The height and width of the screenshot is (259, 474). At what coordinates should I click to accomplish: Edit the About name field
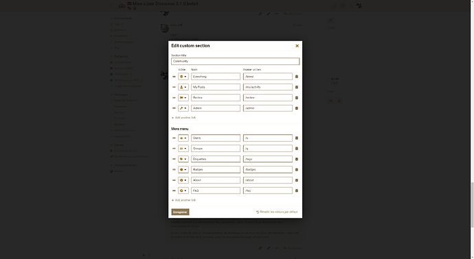[x=216, y=180]
